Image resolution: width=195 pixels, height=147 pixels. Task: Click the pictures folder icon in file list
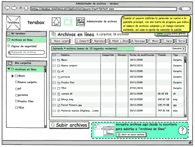(59, 77)
